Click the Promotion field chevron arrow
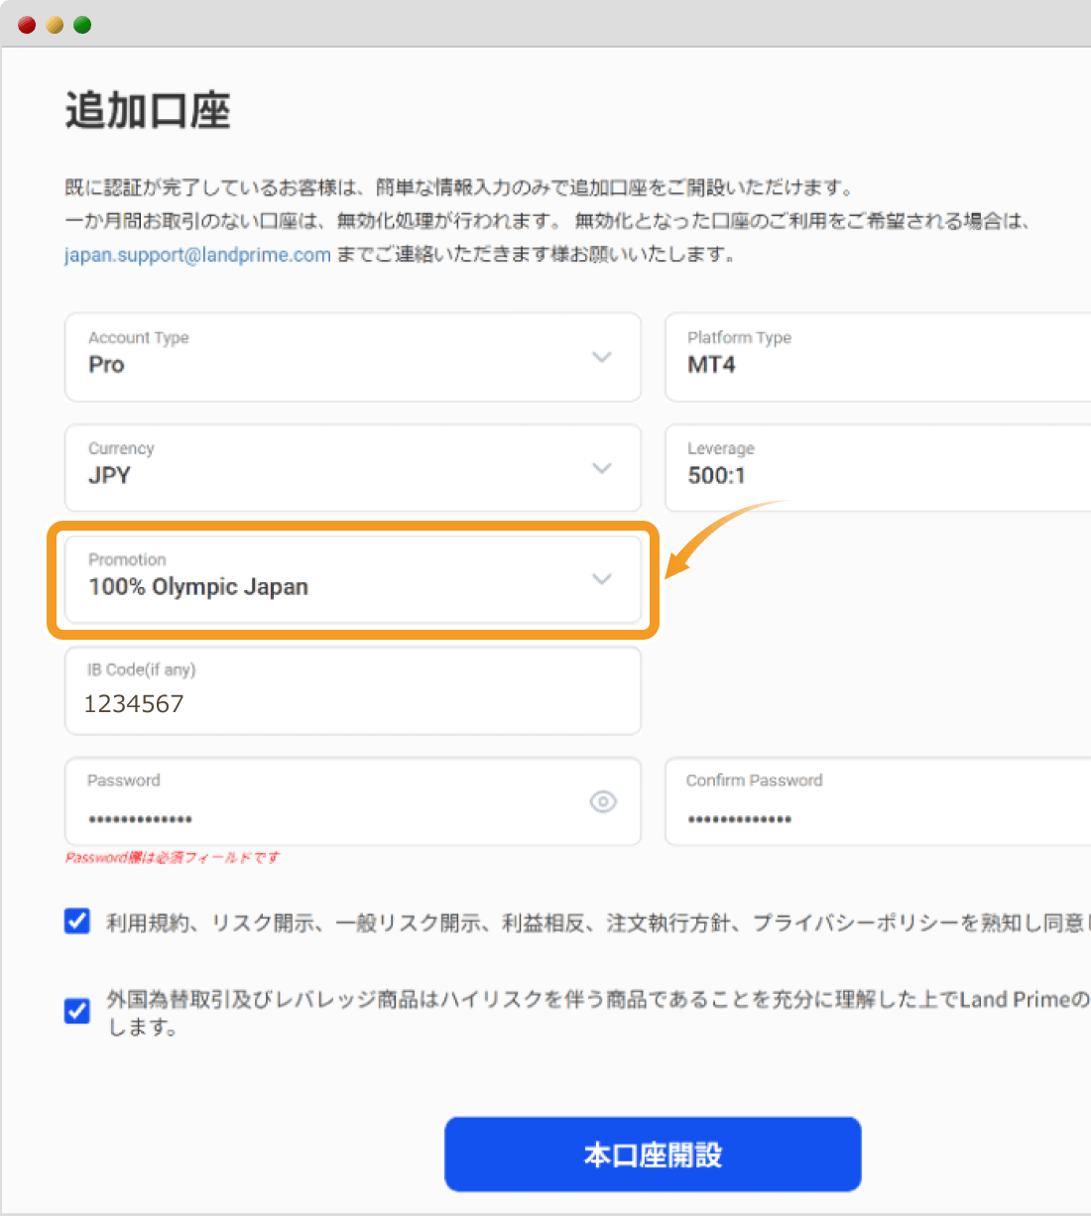The height and width of the screenshot is (1216, 1091). click(x=602, y=579)
